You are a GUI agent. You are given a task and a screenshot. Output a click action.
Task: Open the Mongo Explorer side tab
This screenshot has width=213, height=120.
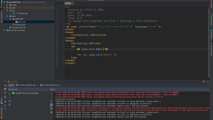(x=212, y=19)
